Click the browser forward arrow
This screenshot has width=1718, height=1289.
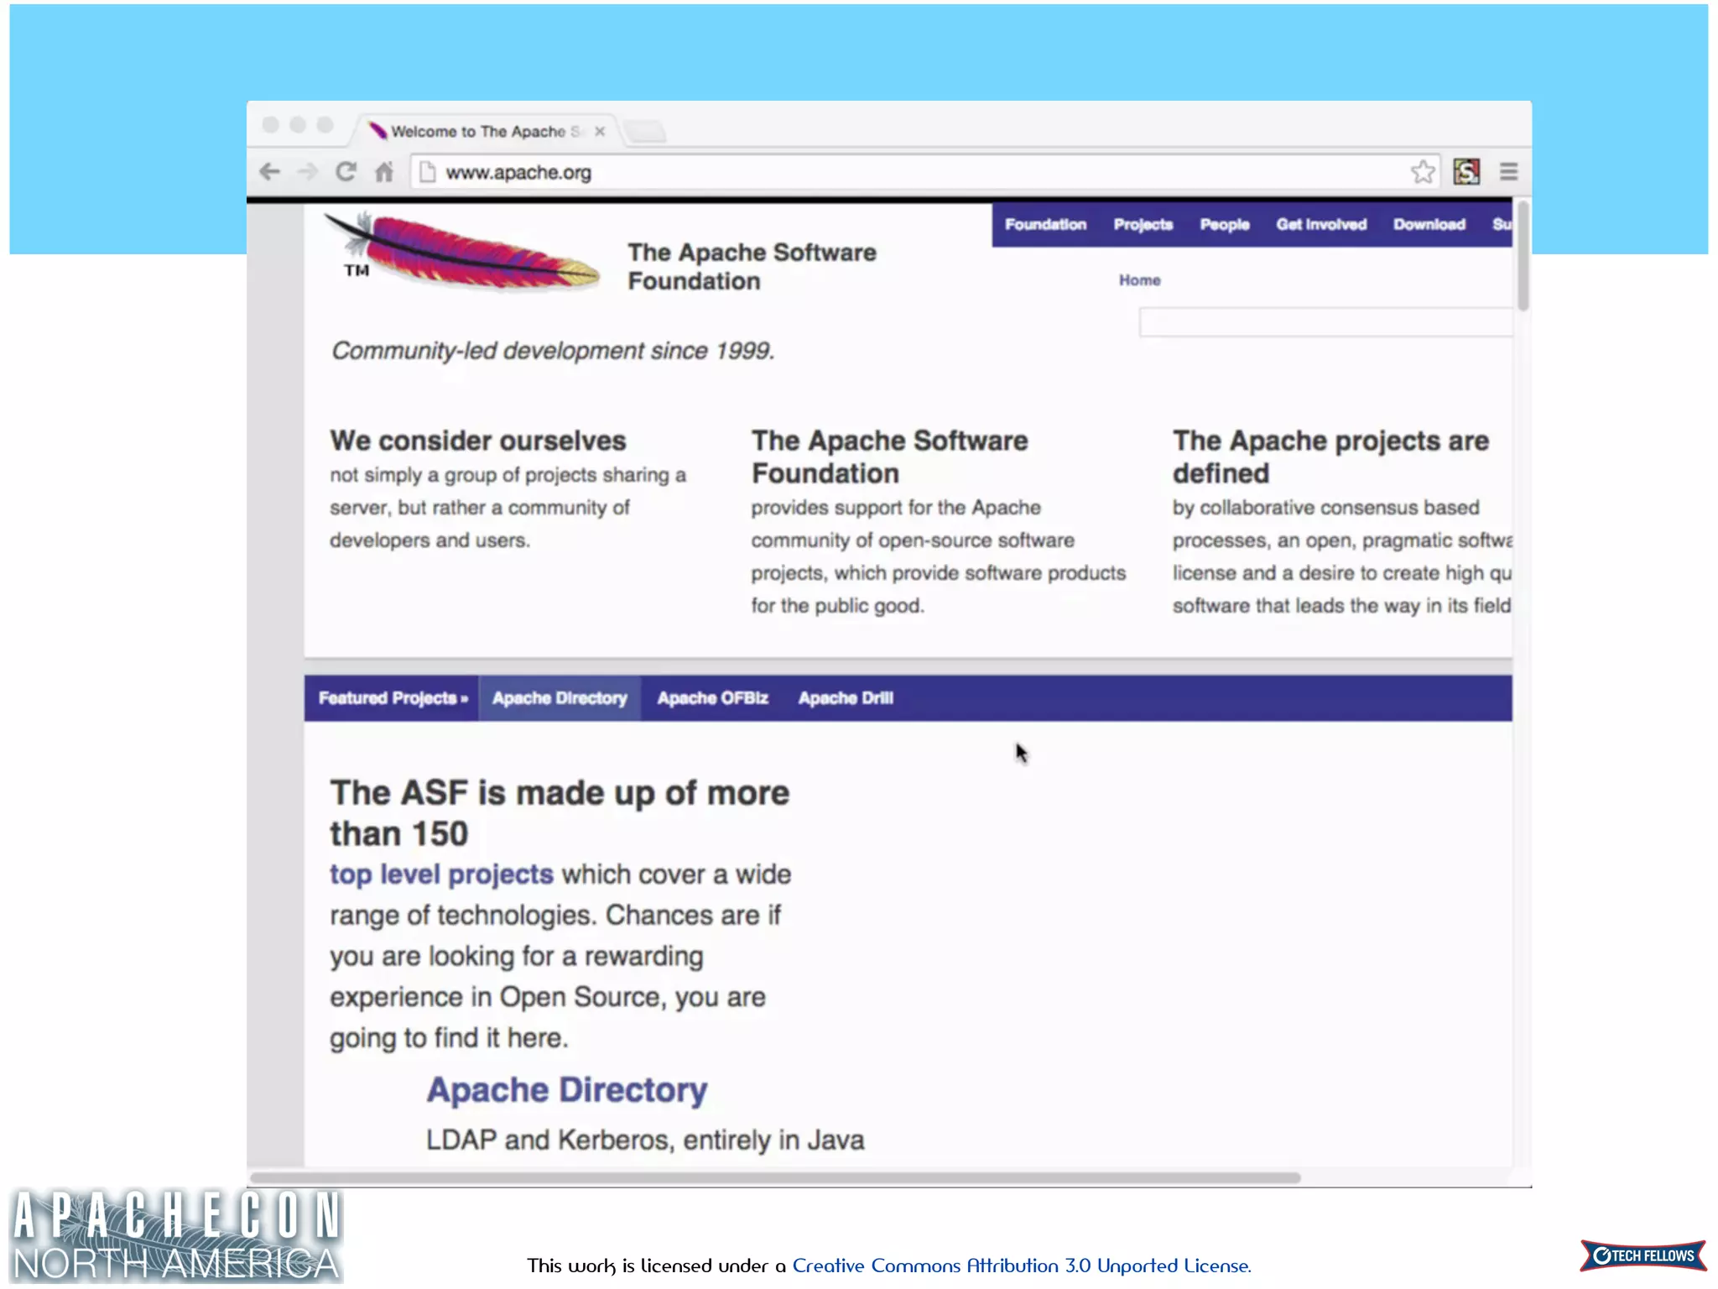pos(308,172)
